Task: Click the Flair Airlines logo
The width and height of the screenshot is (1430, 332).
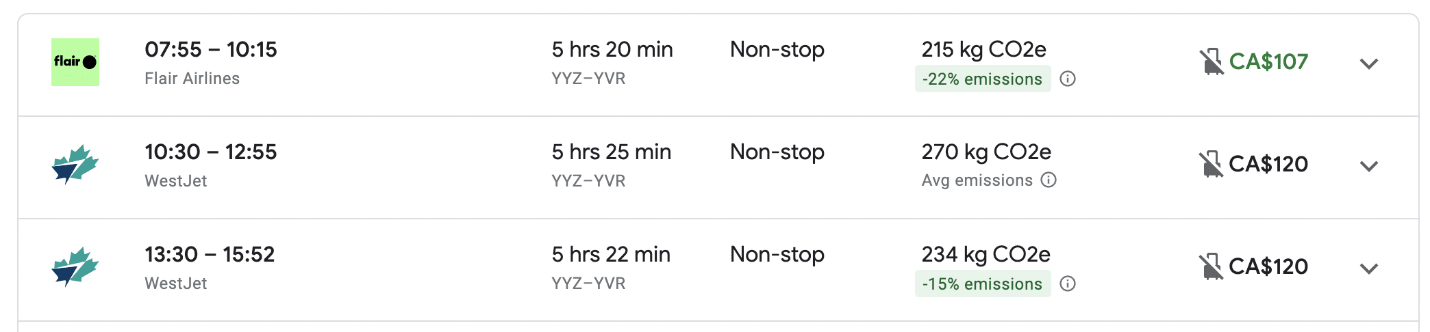Action: coord(75,62)
